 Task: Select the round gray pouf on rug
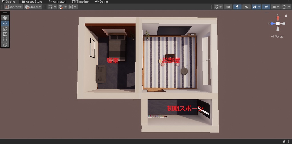coord(184,71)
